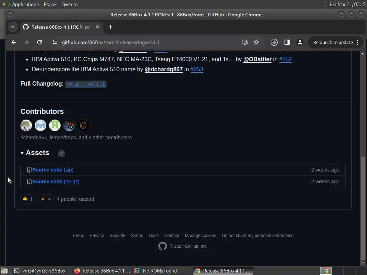Click the Terms footer link

pyautogui.click(x=78, y=236)
